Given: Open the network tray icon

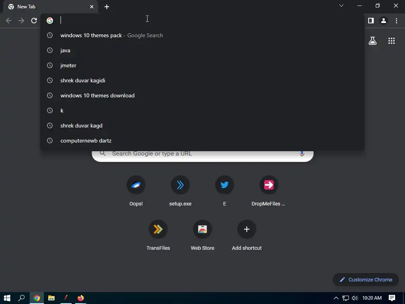Looking at the screenshot, I should pos(345,298).
